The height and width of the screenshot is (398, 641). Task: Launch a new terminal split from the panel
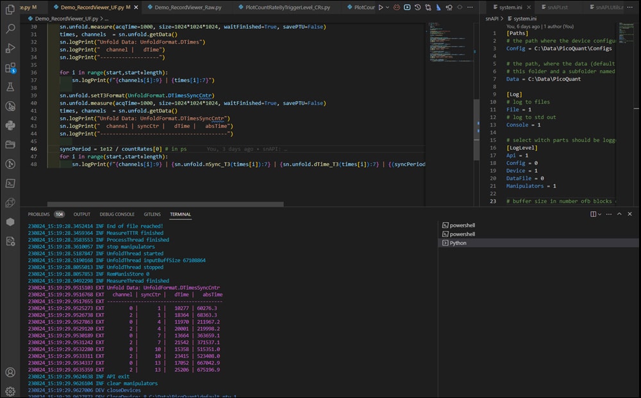[593, 214]
